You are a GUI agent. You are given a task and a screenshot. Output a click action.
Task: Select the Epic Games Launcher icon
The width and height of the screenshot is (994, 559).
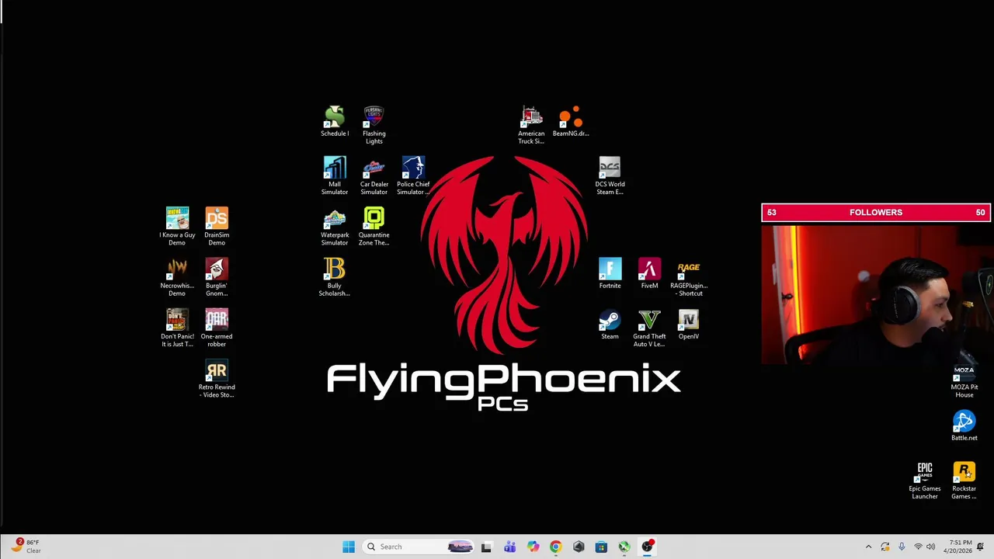click(925, 480)
